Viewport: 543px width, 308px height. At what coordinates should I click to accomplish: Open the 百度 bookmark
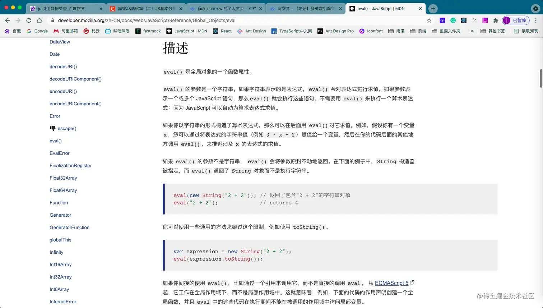click(x=13, y=31)
